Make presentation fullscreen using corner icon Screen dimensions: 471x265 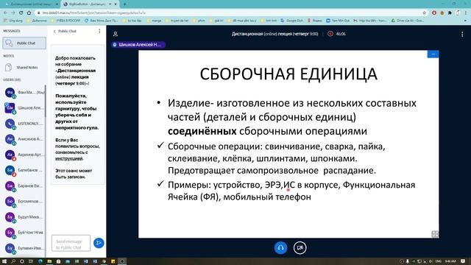pyautogui.click(x=435, y=234)
